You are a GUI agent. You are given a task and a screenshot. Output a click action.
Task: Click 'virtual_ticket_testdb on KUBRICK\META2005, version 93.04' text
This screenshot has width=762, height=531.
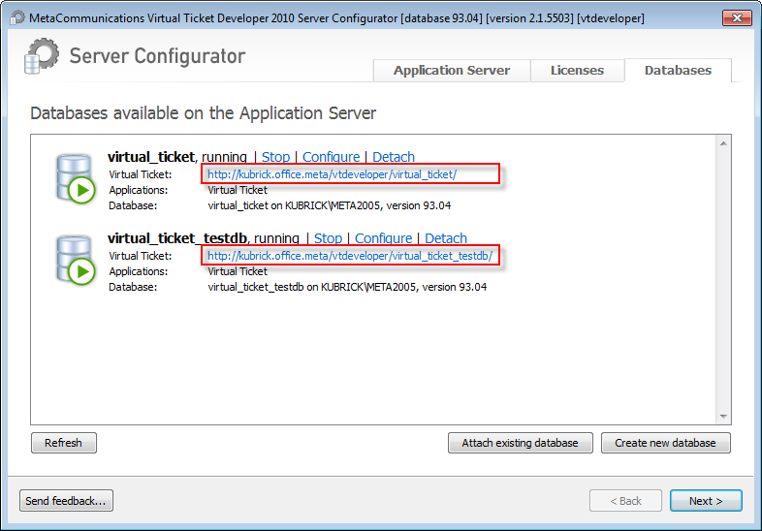tap(347, 287)
